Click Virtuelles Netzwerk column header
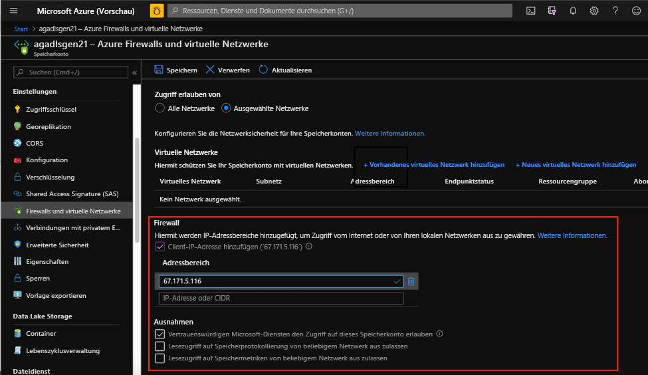Viewport: 648px width, 375px height. coord(190,181)
